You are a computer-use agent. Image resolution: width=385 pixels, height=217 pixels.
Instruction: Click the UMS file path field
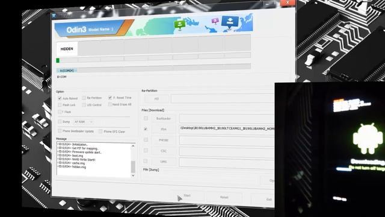[x=227, y=162]
